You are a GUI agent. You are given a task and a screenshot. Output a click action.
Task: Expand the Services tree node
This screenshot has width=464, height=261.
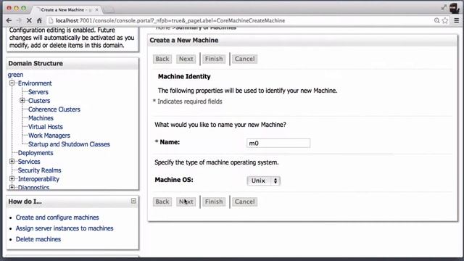pyautogui.click(x=12, y=162)
